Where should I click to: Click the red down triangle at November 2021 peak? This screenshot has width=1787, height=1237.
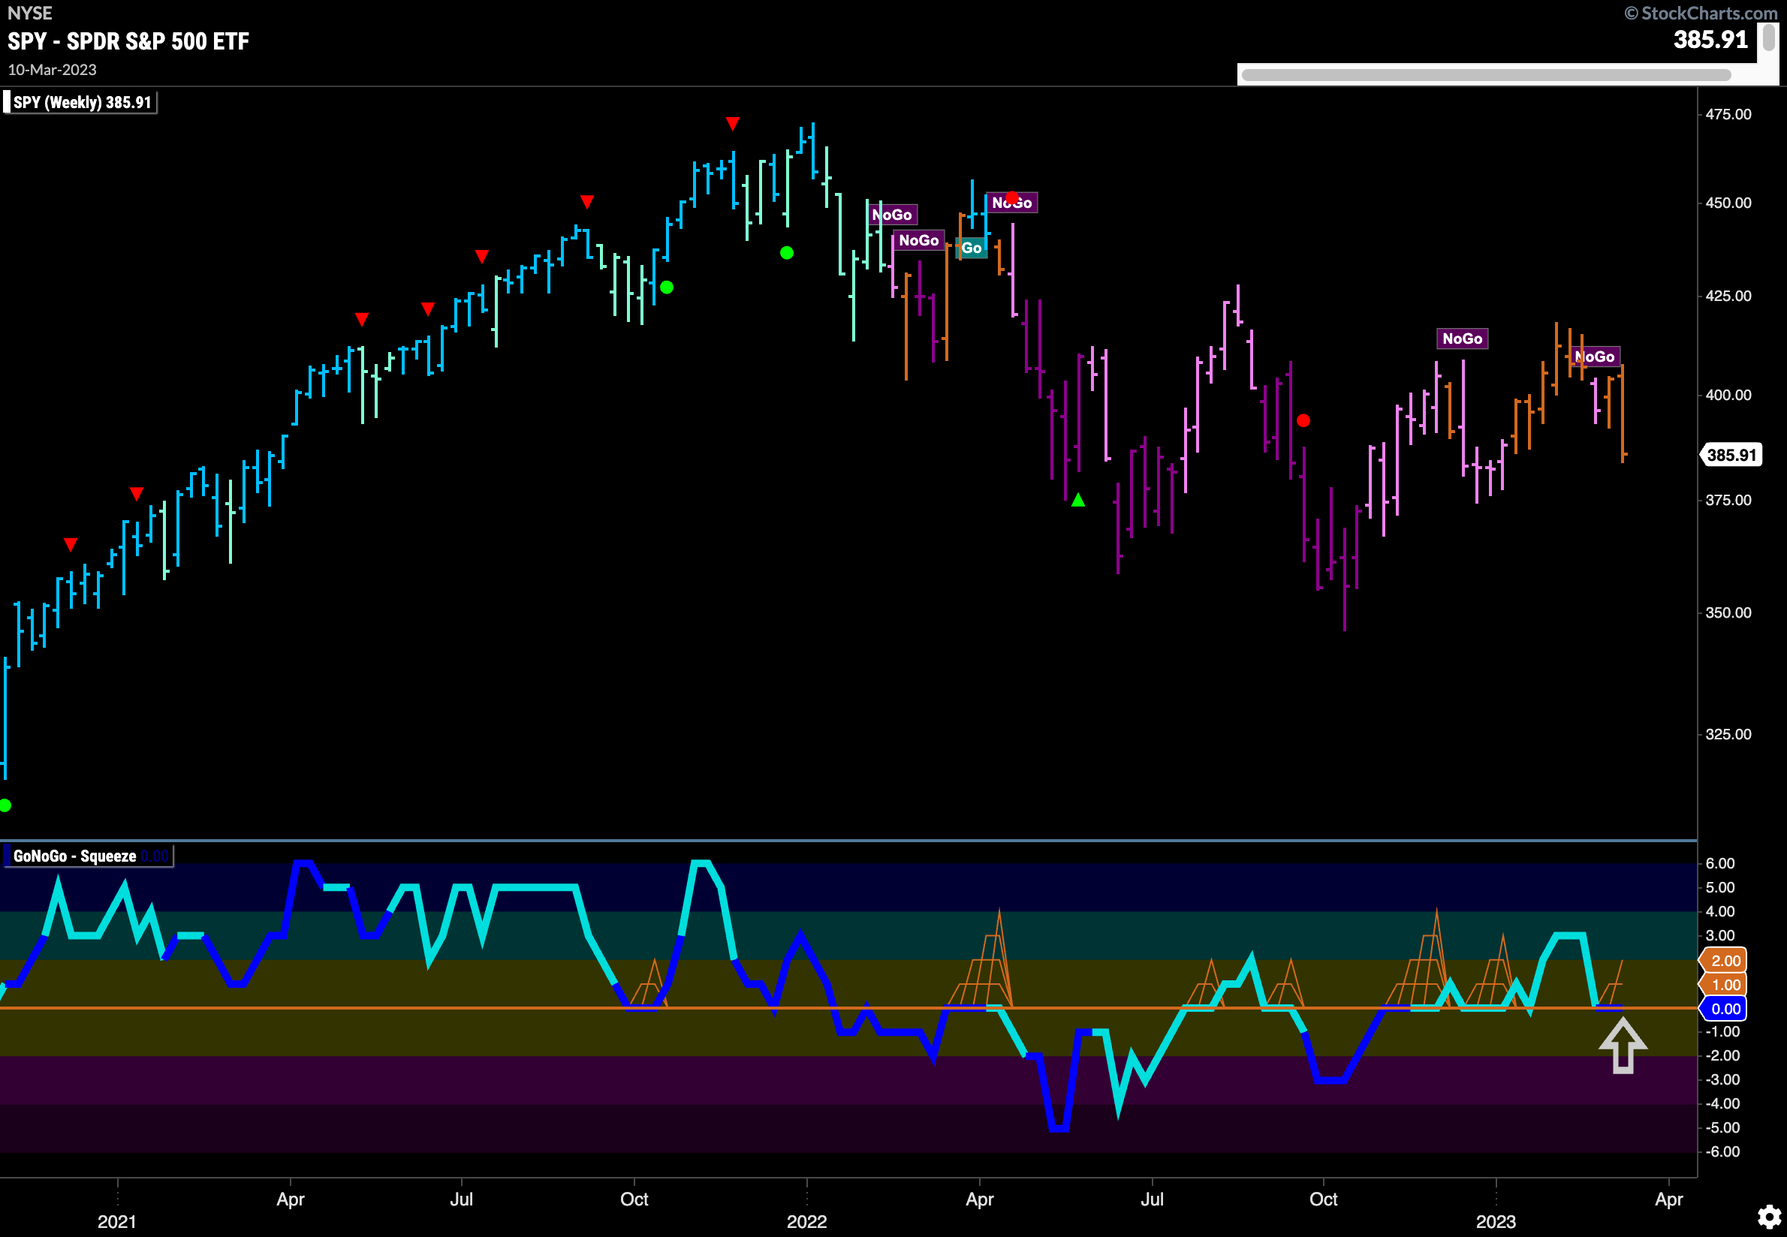click(x=733, y=124)
